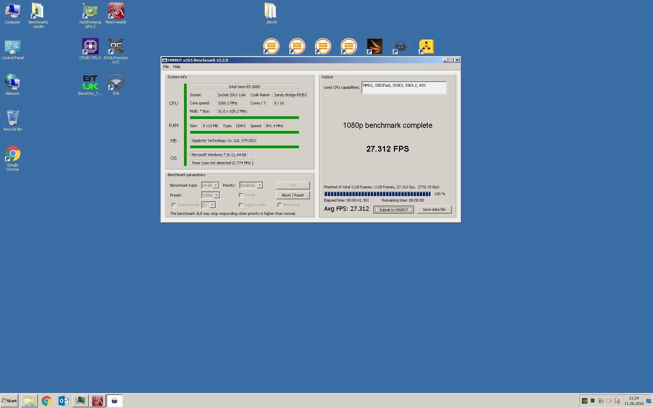
Task: Open the File menu
Action: [166, 67]
